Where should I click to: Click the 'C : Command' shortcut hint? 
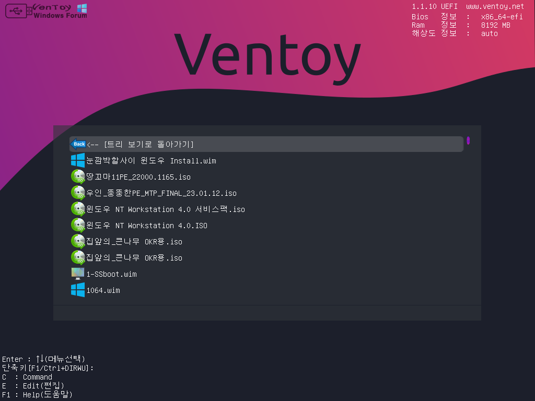point(27,377)
